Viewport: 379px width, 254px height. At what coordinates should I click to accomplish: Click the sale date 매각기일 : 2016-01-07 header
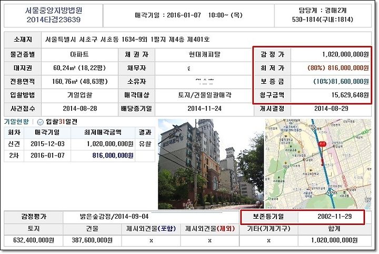[x=188, y=15]
